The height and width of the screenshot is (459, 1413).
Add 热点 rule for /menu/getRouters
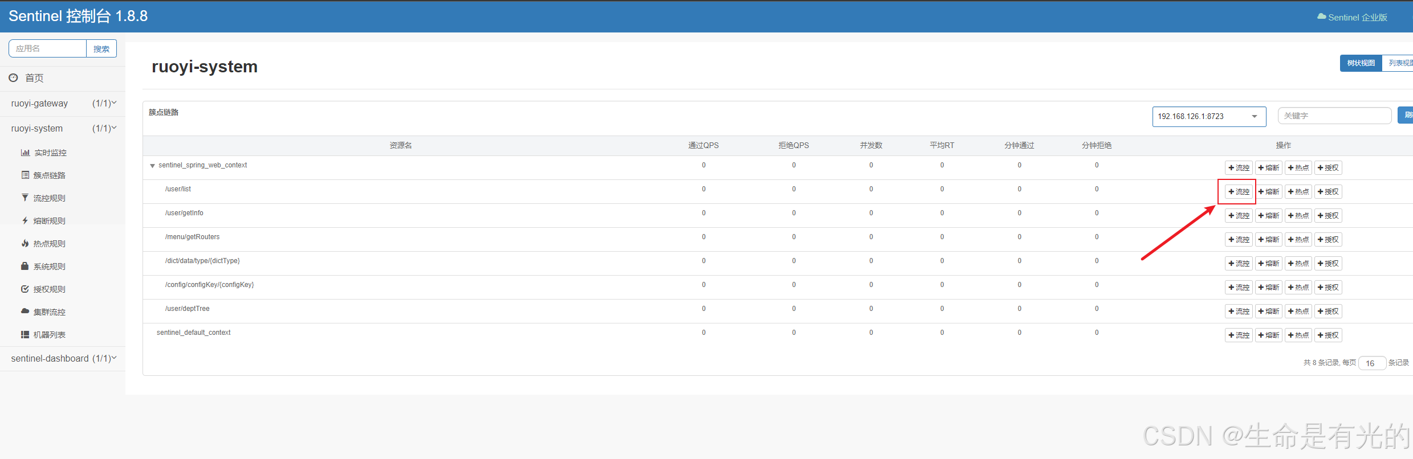[1298, 240]
